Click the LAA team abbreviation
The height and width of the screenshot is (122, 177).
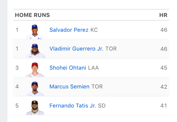[x=93, y=68]
